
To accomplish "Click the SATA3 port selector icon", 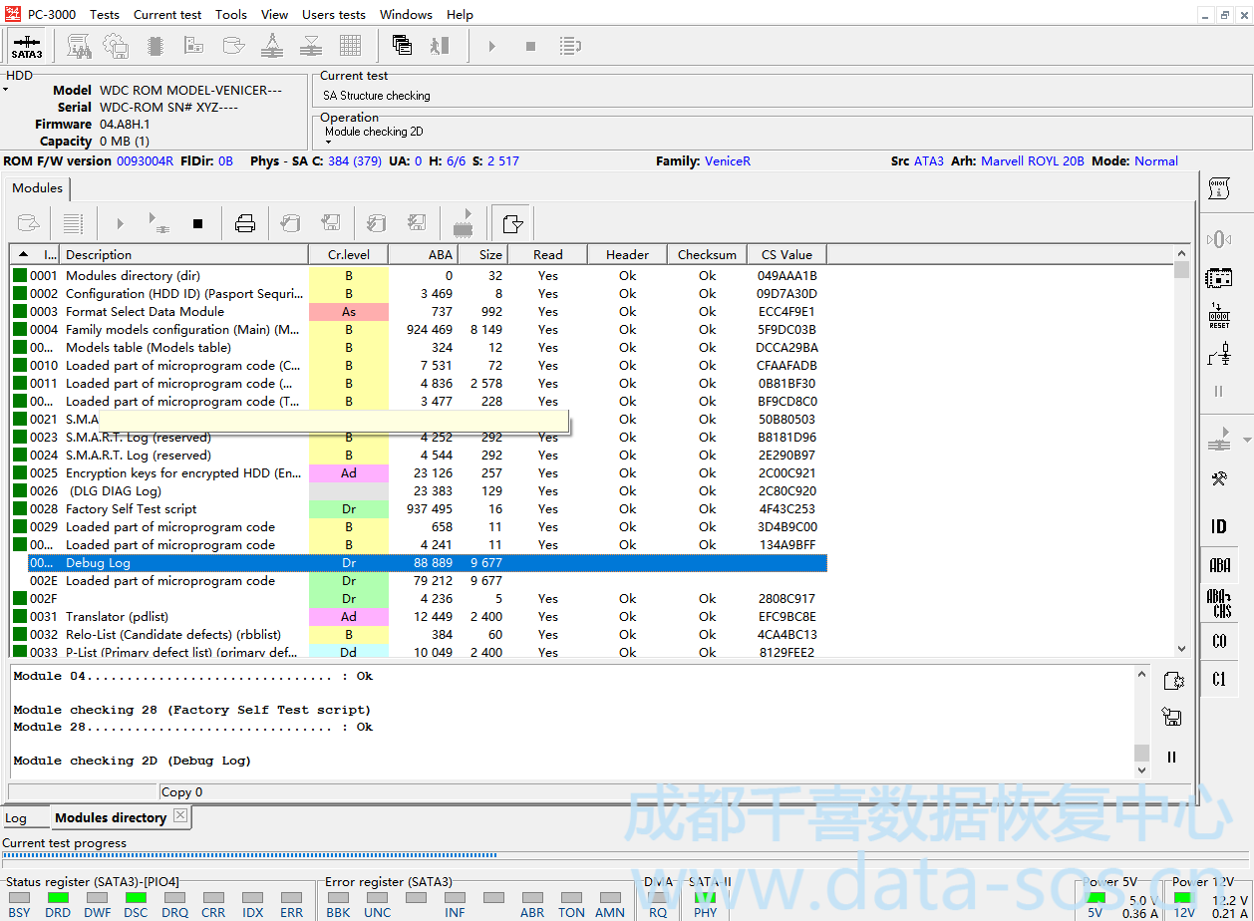I will [27, 46].
